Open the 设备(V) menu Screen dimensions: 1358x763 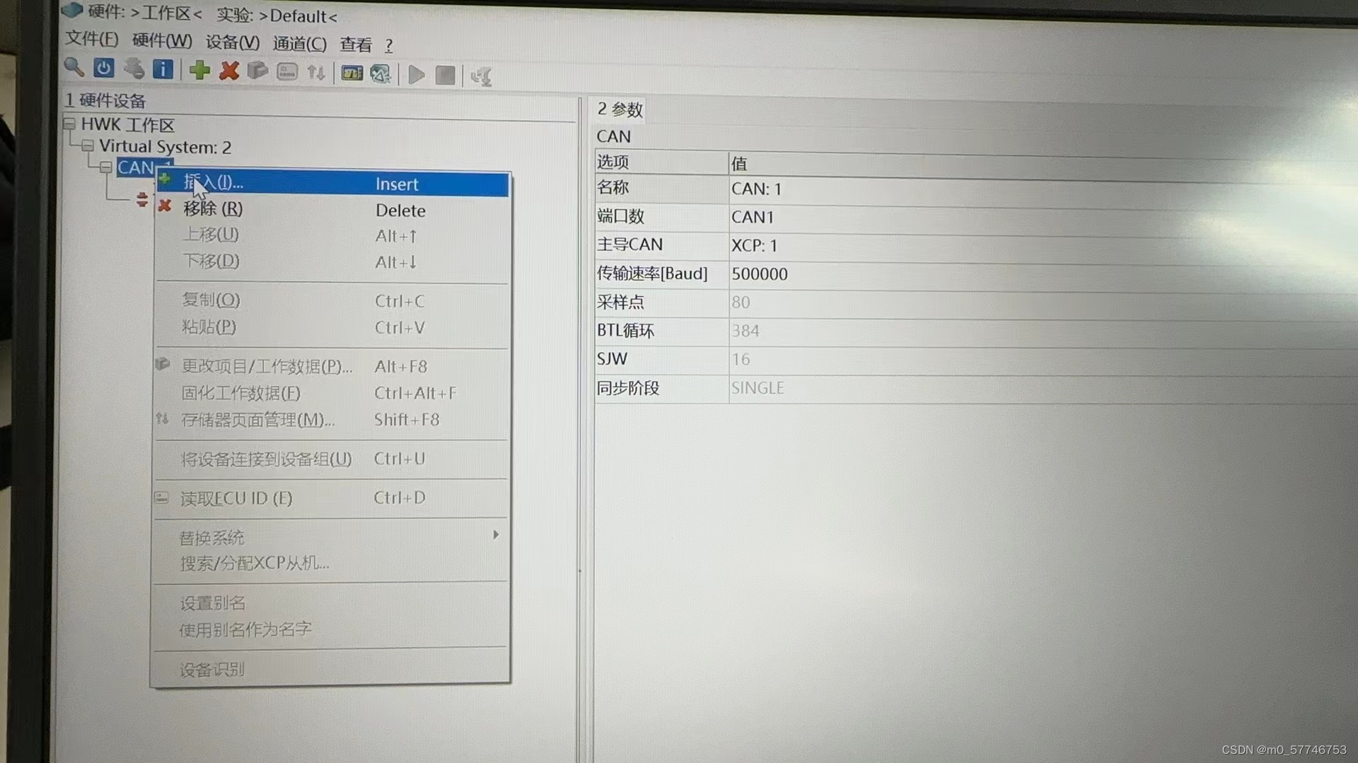pyautogui.click(x=232, y=42)
